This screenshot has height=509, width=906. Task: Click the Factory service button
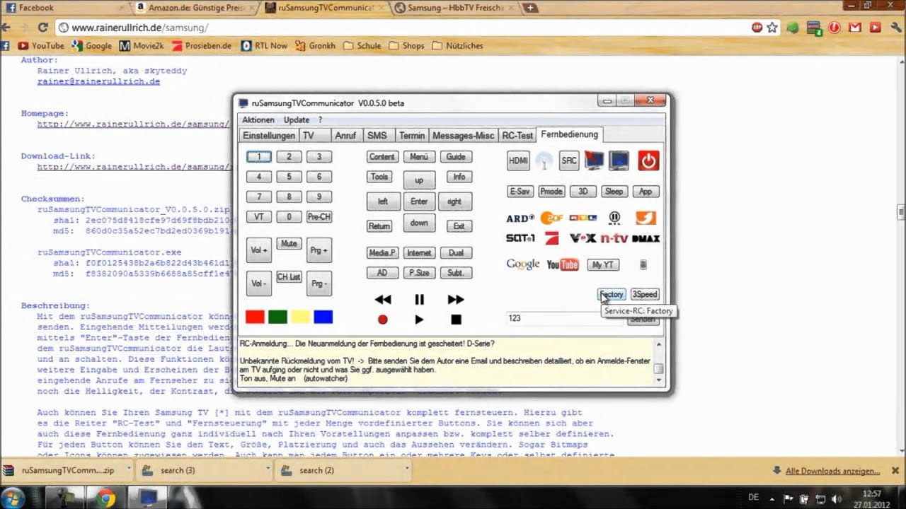point(612,294)
